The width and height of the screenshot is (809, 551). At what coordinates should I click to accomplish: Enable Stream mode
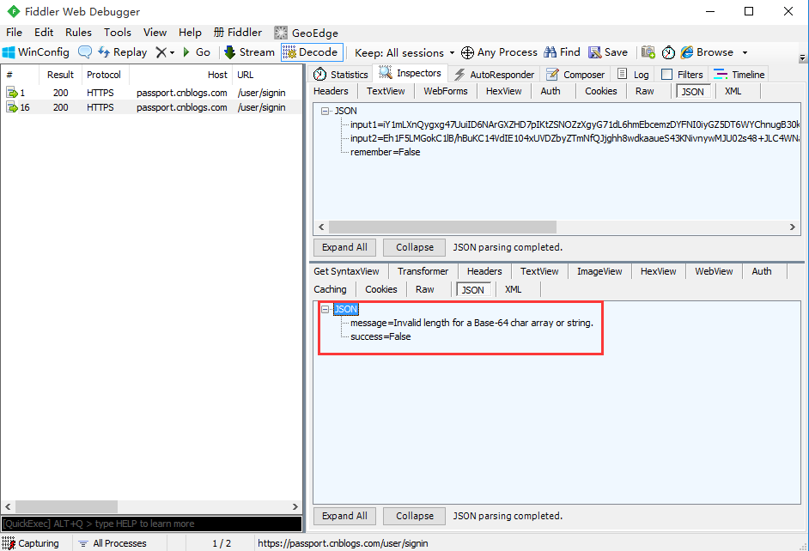tap(249, 51)
